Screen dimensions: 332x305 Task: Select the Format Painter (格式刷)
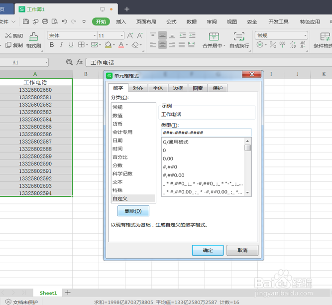(x=33, y=40)
